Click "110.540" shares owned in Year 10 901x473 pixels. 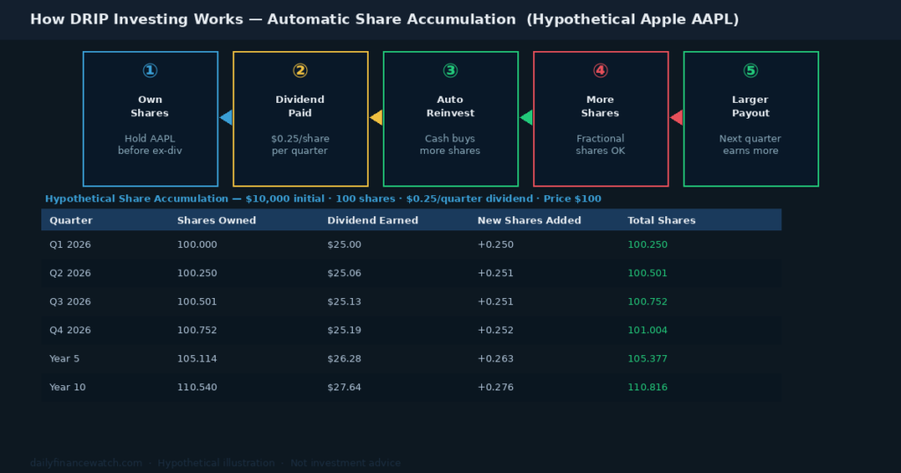(x=197, y=388)
